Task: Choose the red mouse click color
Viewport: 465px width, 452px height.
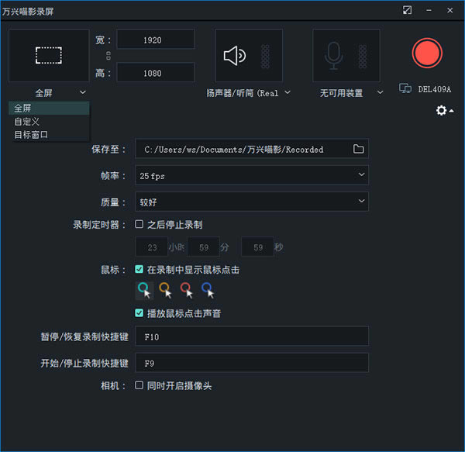Action: click(x=186, y=290)
